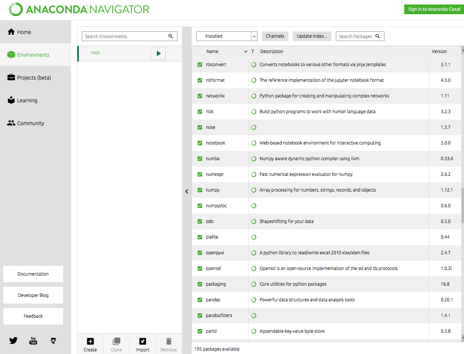The width and height of the screenshot is (464, 354).
Task: Click the status circle icon beside numpy
Action: click(x=254, y=190)
